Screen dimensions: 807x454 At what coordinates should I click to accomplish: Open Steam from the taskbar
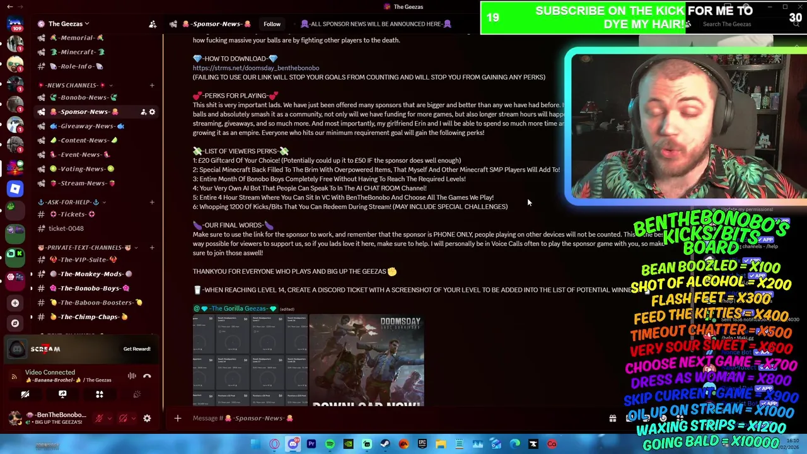tap(385, 444)
